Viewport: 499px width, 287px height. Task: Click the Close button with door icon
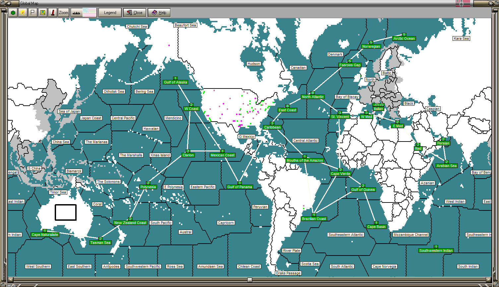click(x=134, y=13)
